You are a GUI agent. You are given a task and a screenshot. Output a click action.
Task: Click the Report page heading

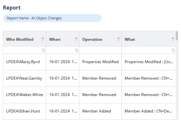click(x=12, y=8)
